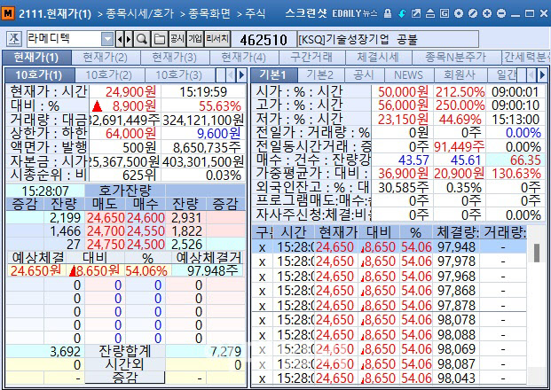Switch to the 현재가(2) tab
The width and height of the screenshot is (551, 390).
(106, 58)
